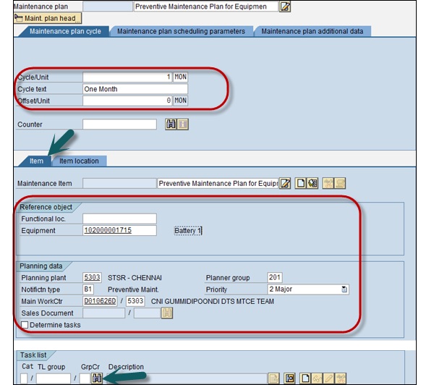Click the Equipment number 102000001715
This screenshot has width=434, height=385.
point(119,230)
